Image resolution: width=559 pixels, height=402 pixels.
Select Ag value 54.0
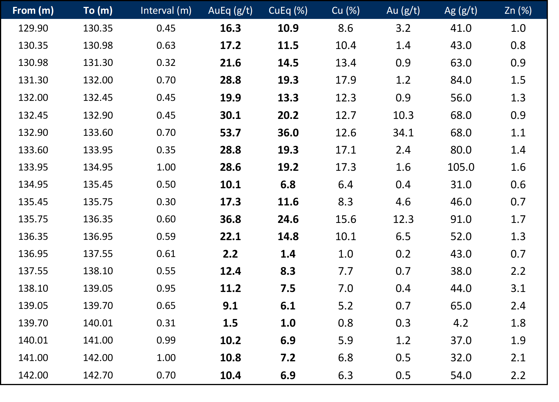tap(461, 375)
